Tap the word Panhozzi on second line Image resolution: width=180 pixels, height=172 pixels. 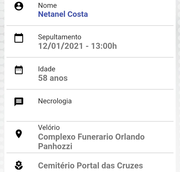[55, 146]
